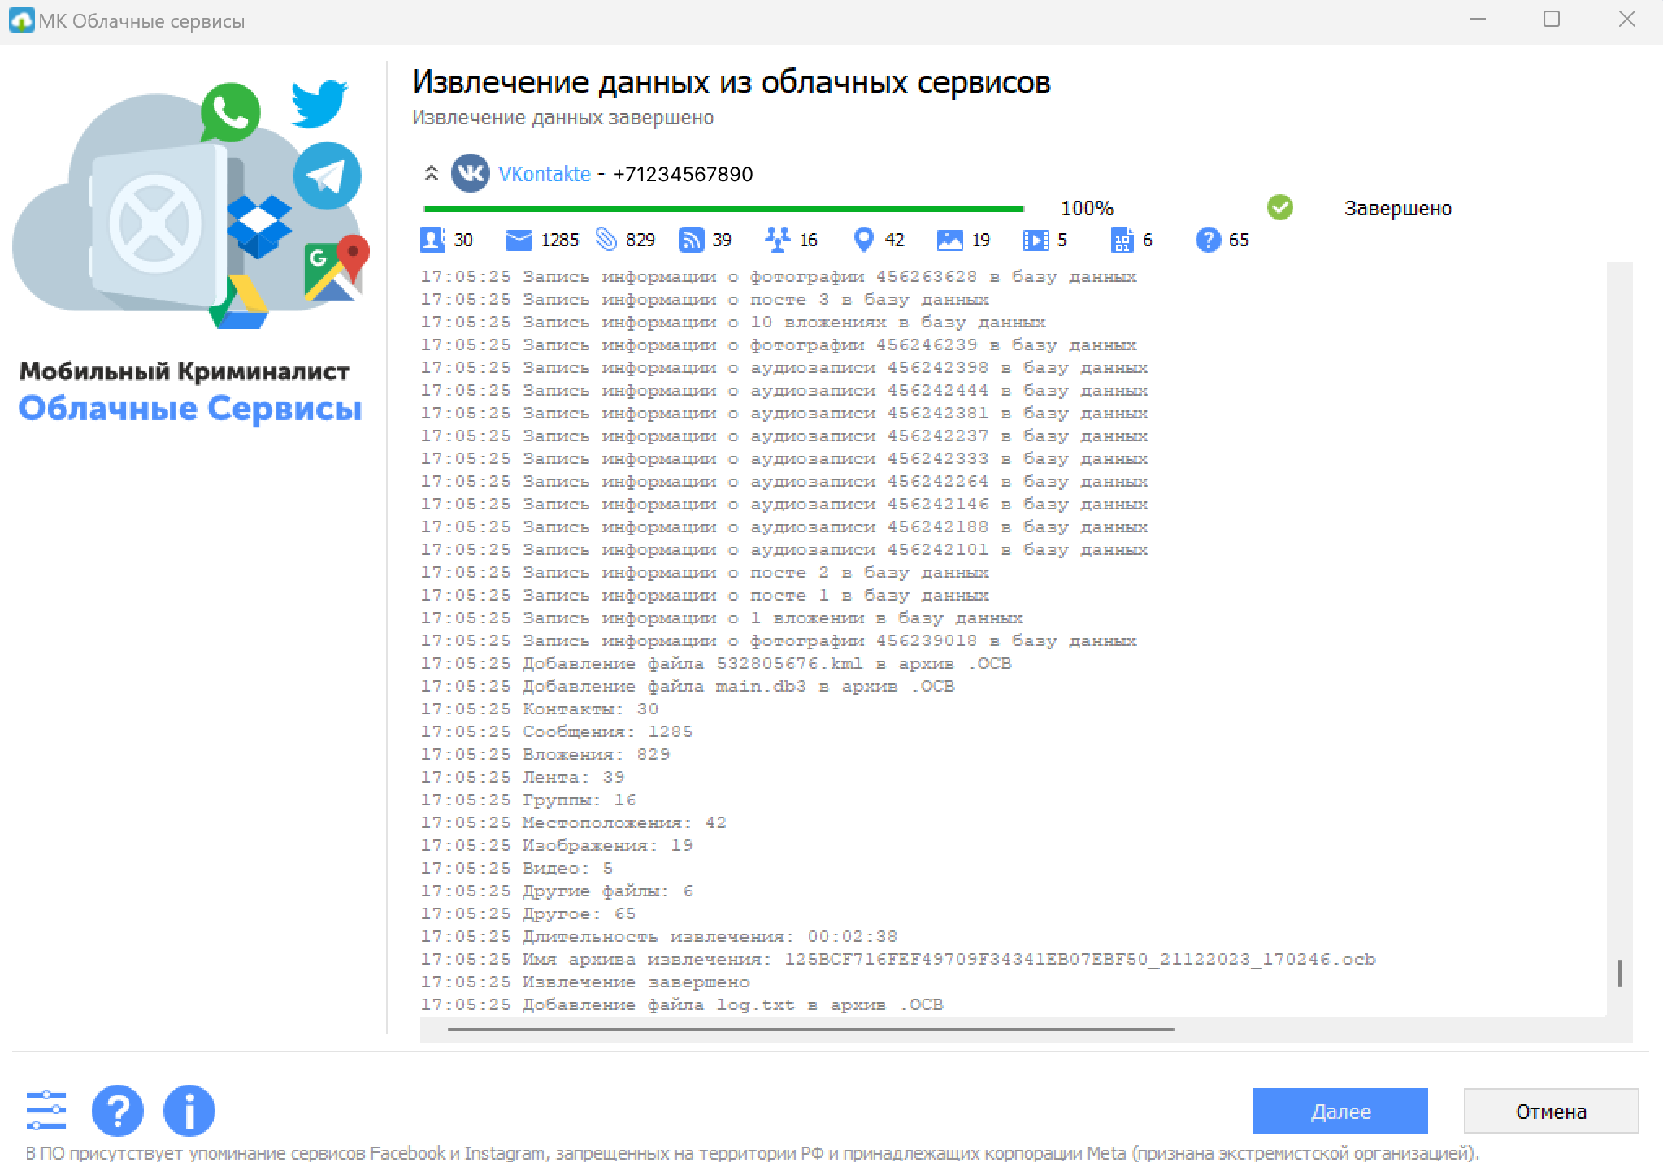Click log line 'Длительность извлечения: 00:02:38'
1663x1162 pixels.
point(658,936)
